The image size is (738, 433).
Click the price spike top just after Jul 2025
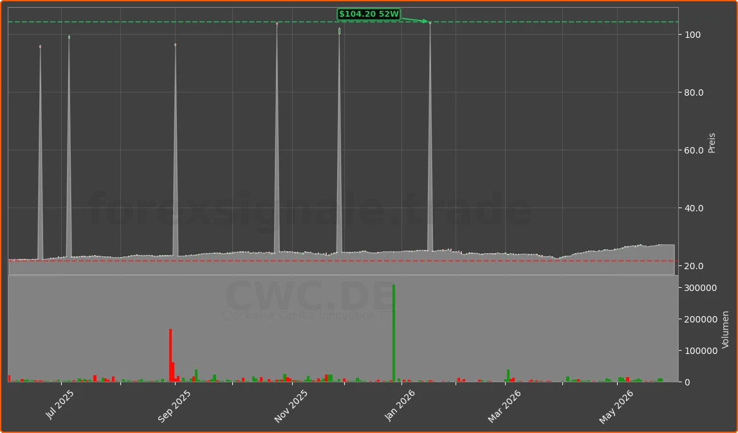pos(69,37)
